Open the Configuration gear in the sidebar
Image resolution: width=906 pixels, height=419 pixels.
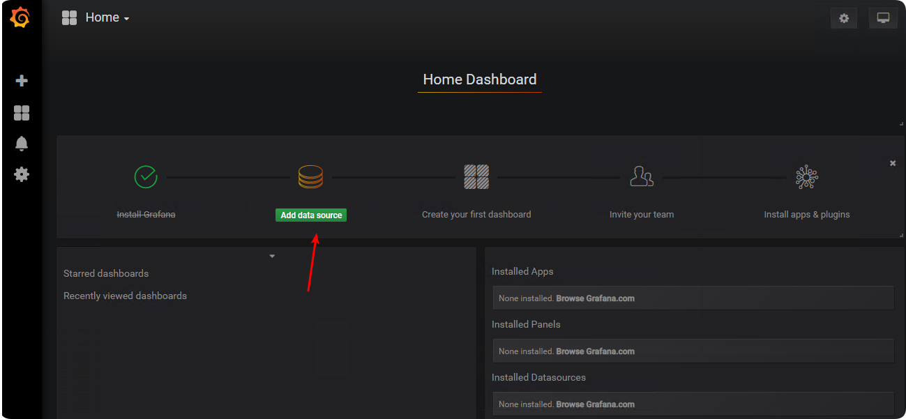(22, 174)
